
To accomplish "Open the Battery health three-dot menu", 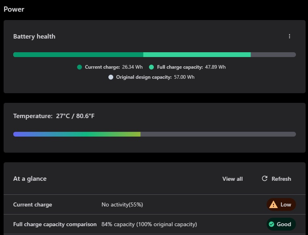I will 290,36.
